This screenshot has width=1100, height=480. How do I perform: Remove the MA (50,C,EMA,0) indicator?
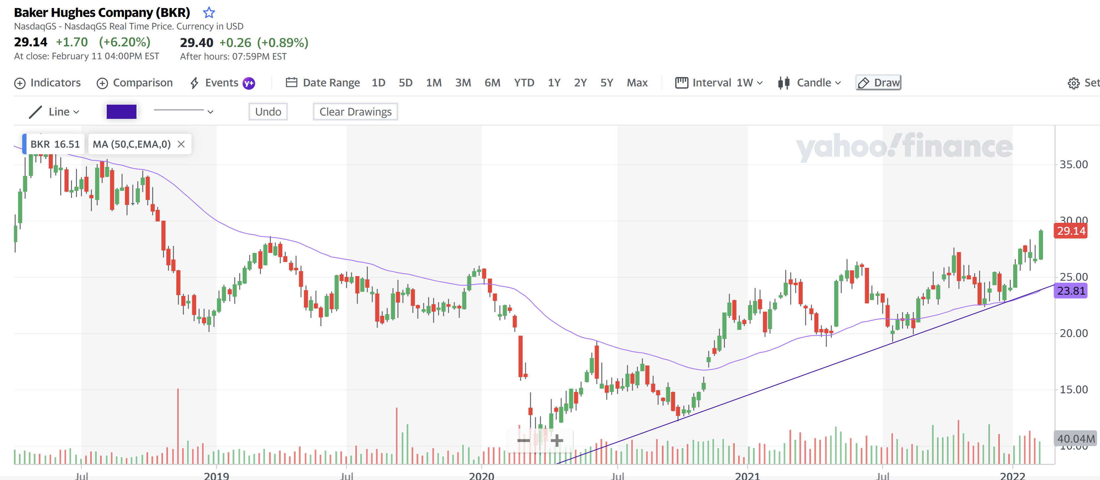coord(181,144)
